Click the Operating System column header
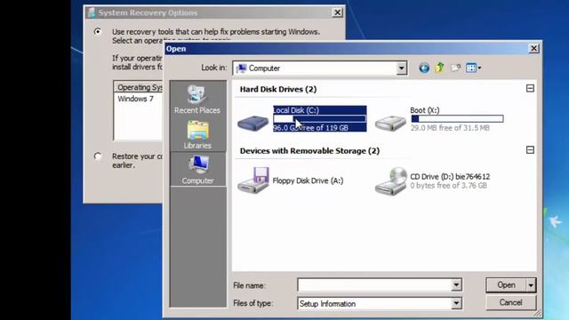 [139, 87]
